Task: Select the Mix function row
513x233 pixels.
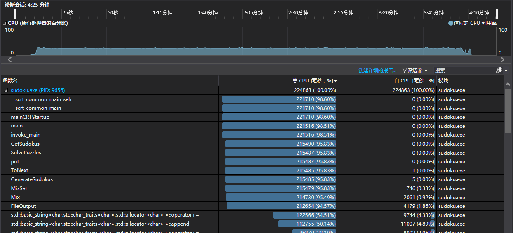Action: point(252,197)
